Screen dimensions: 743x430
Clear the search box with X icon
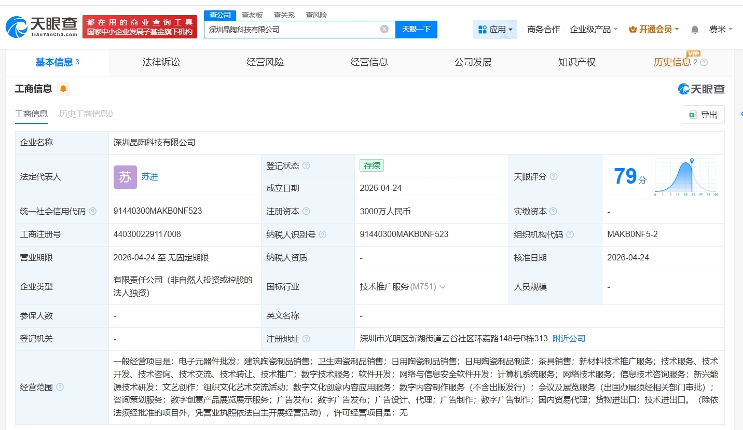tap(384, 29)
